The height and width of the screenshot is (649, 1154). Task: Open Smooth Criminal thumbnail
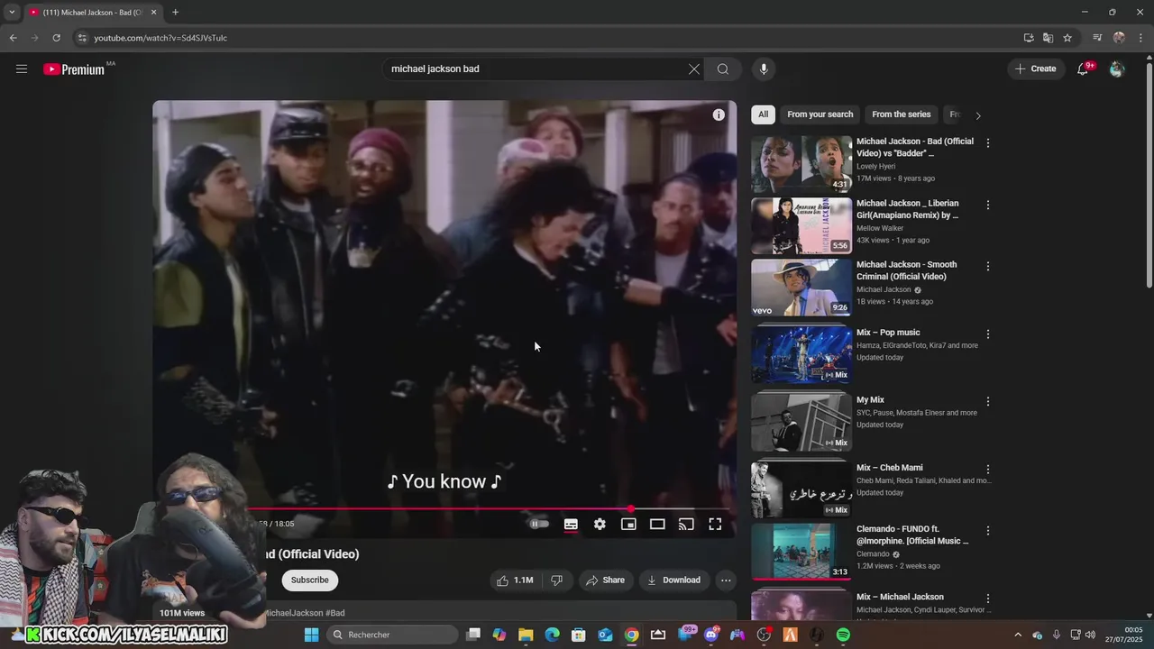click(801, 288)
